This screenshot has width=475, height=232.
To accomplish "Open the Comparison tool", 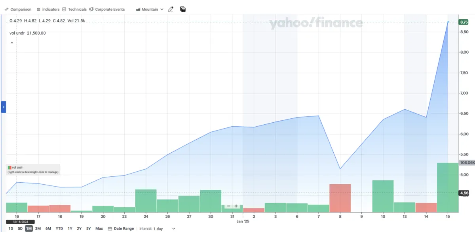I will point(18,9).
